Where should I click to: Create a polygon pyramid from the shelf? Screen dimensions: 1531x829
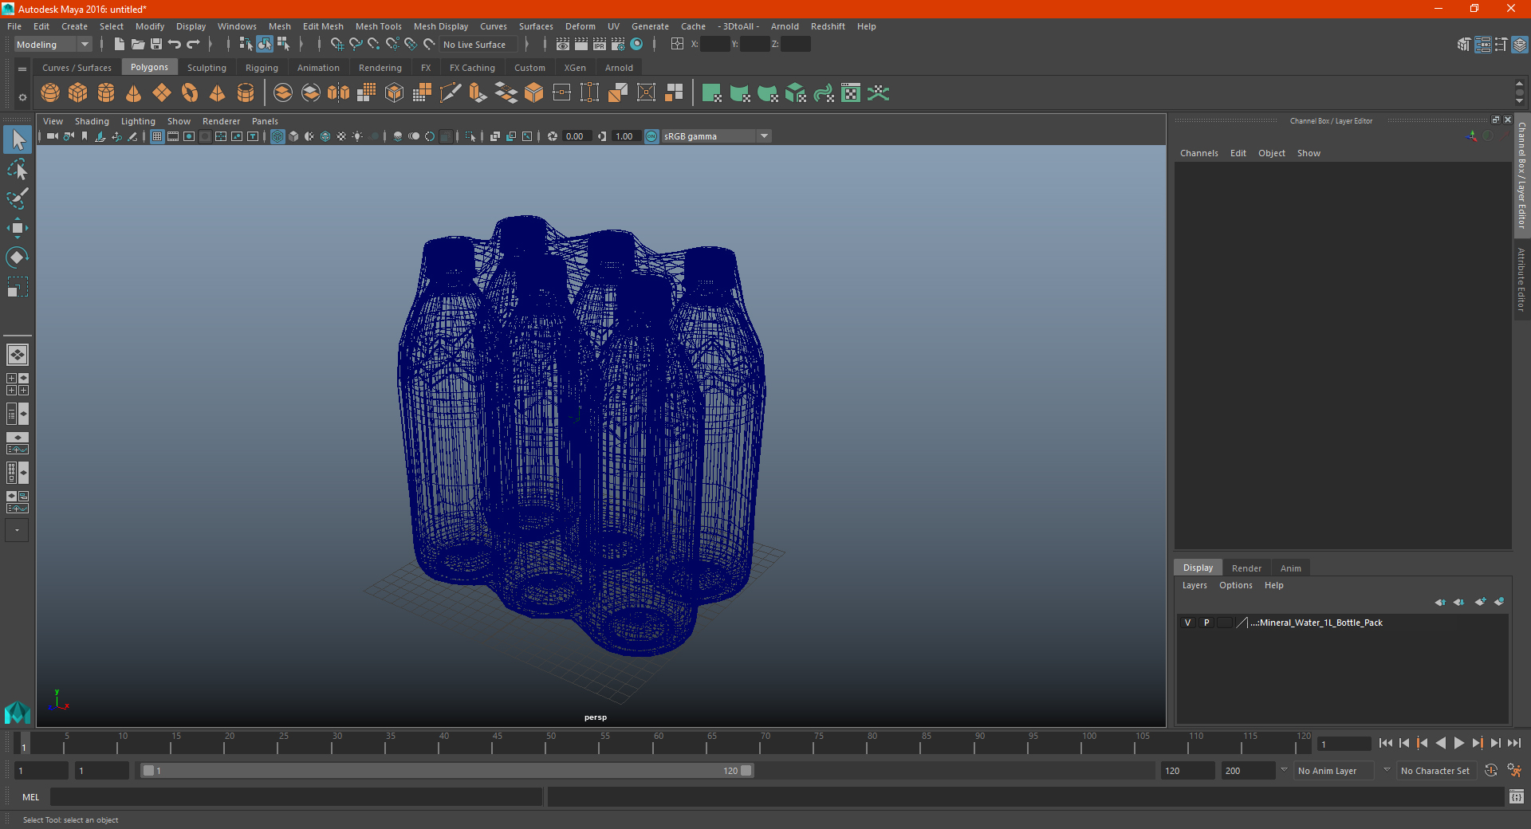[x=218, y=93]
